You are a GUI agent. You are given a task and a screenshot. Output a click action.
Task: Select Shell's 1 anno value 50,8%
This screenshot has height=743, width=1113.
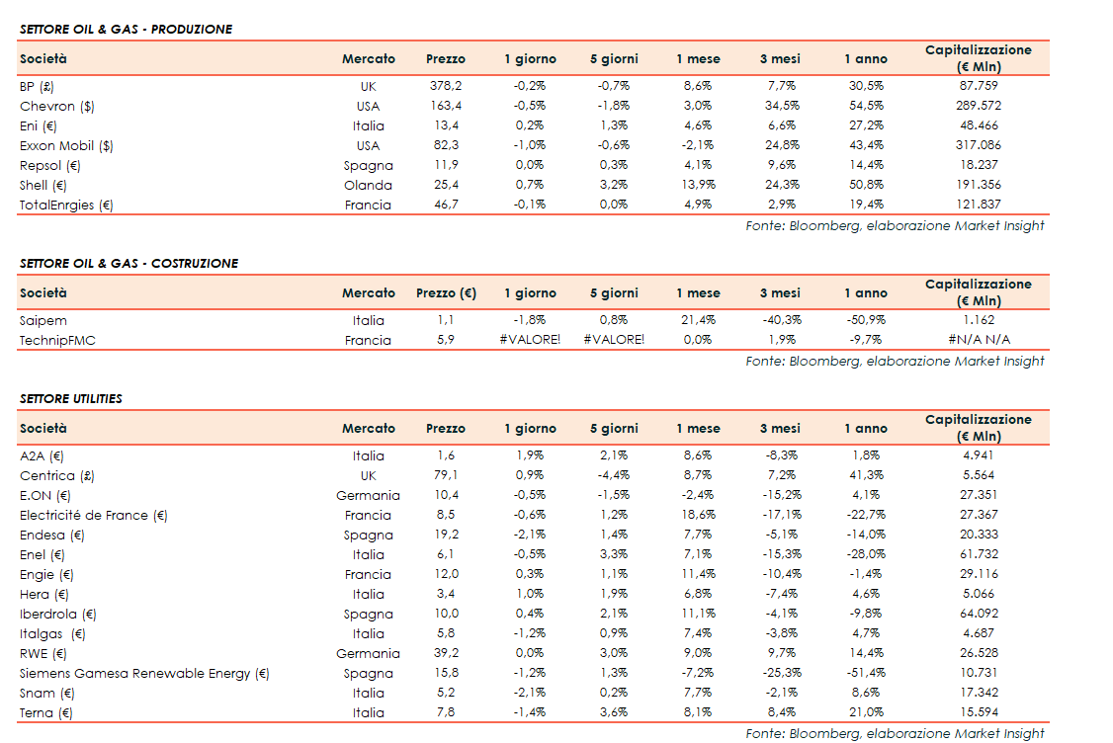866,185
